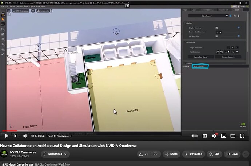The image size is (251, 166).
Task: Switch to theater mode
Action: pos(233,136)
